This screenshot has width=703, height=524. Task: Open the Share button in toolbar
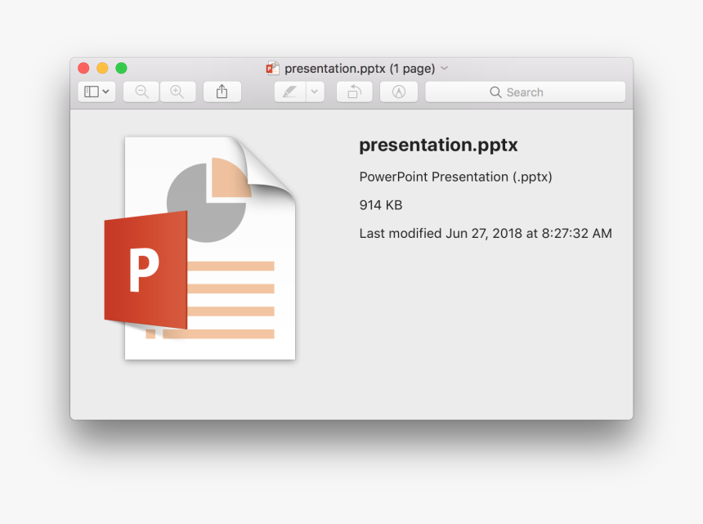tap(222, 92)
